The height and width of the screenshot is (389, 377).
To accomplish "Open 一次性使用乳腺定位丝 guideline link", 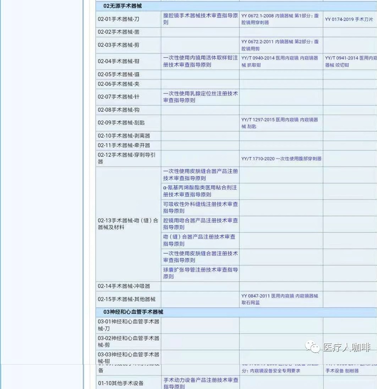I will (200, 97).
